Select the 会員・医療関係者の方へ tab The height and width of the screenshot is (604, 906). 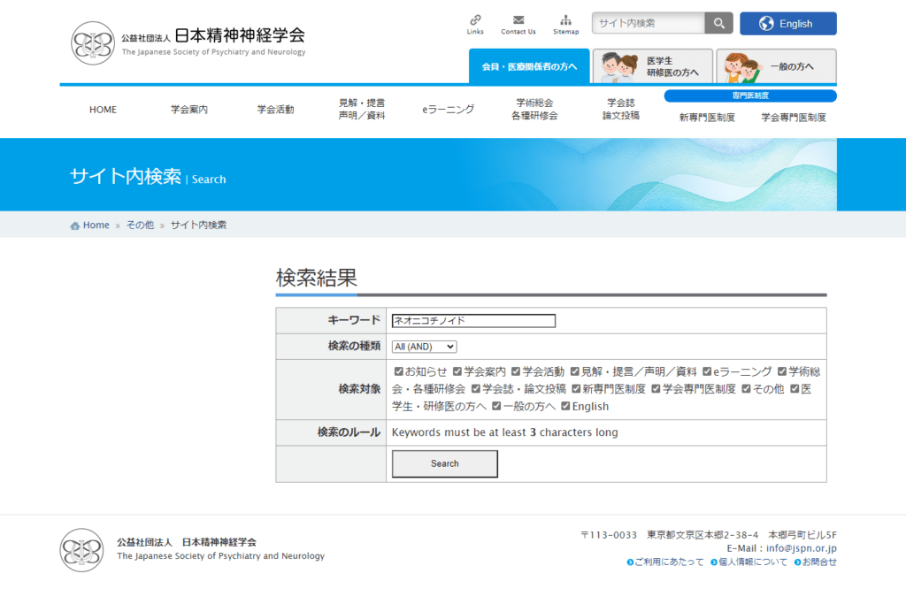coord(529,66)
